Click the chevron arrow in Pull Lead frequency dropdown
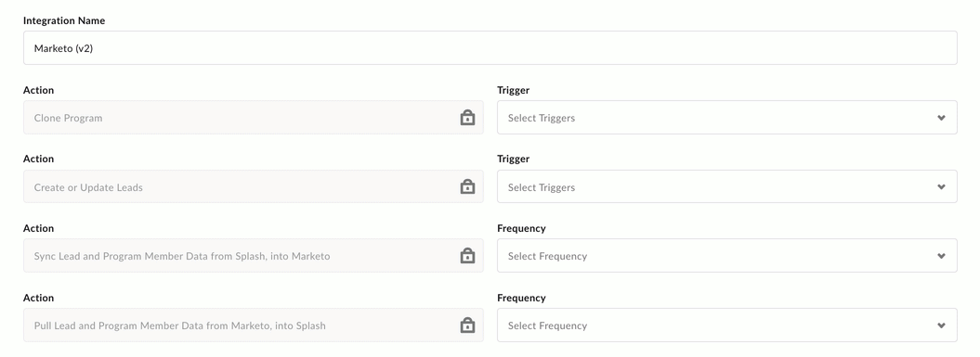Screen dimensions: 980x357 click(x=941, y=325)
